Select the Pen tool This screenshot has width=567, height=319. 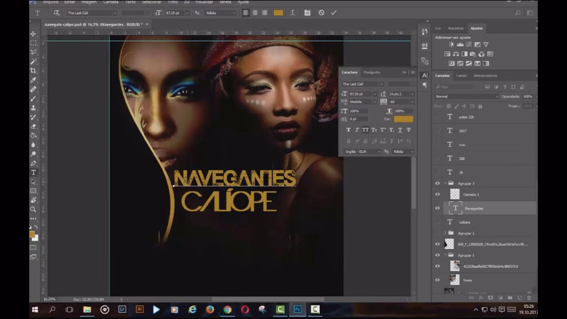(x=33, y=163)
